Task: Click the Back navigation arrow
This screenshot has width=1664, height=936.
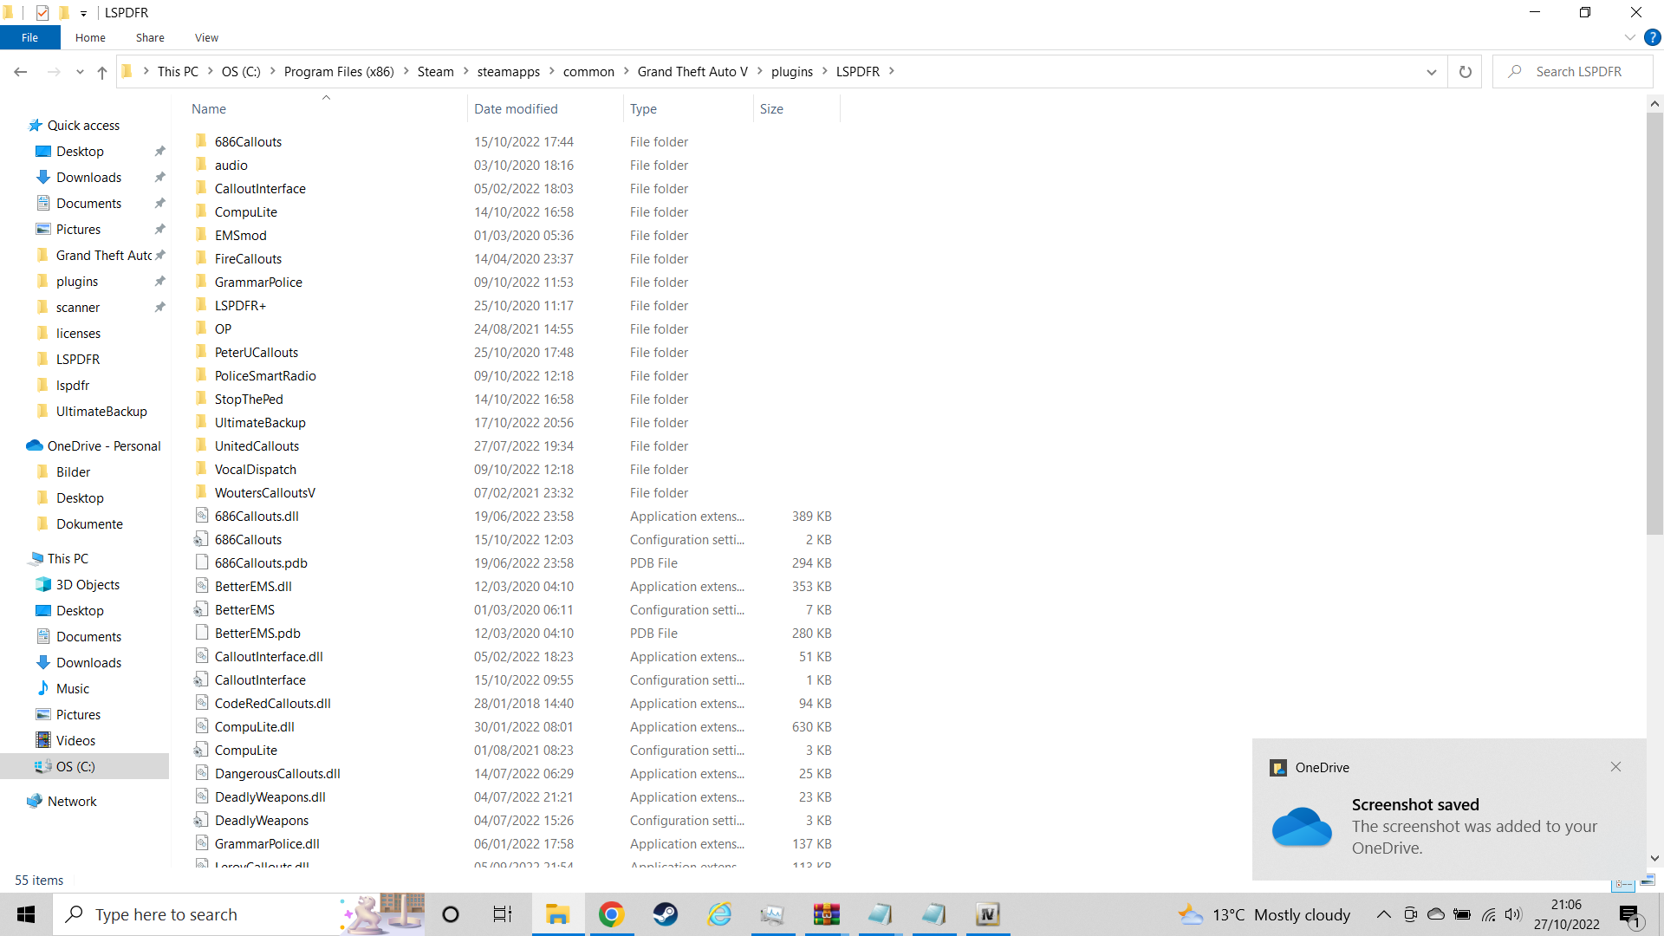Action: pos(21,72)
